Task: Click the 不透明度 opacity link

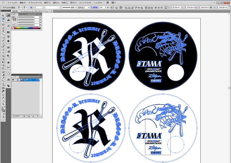Action: click(x=95, y=7)
